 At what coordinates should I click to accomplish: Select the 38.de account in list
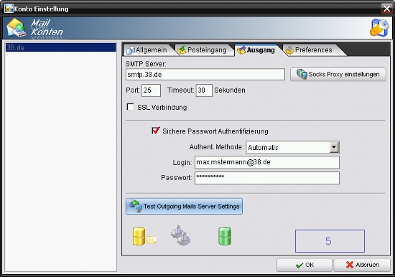pos(61,47)
